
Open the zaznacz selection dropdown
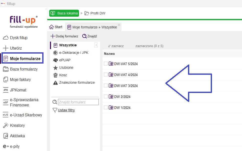(116, 46)
